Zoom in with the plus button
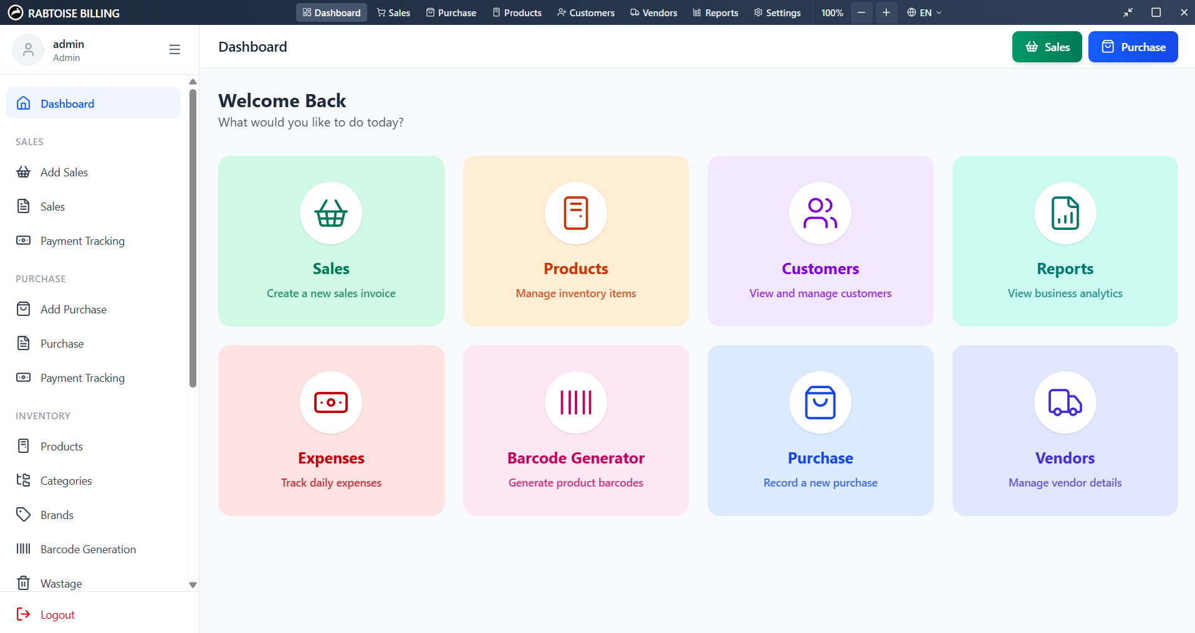 (x=886, y=12)
